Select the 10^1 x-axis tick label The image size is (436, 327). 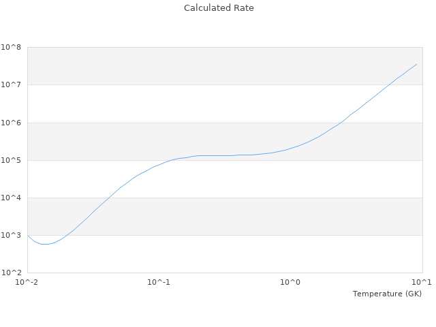point(422,282)
